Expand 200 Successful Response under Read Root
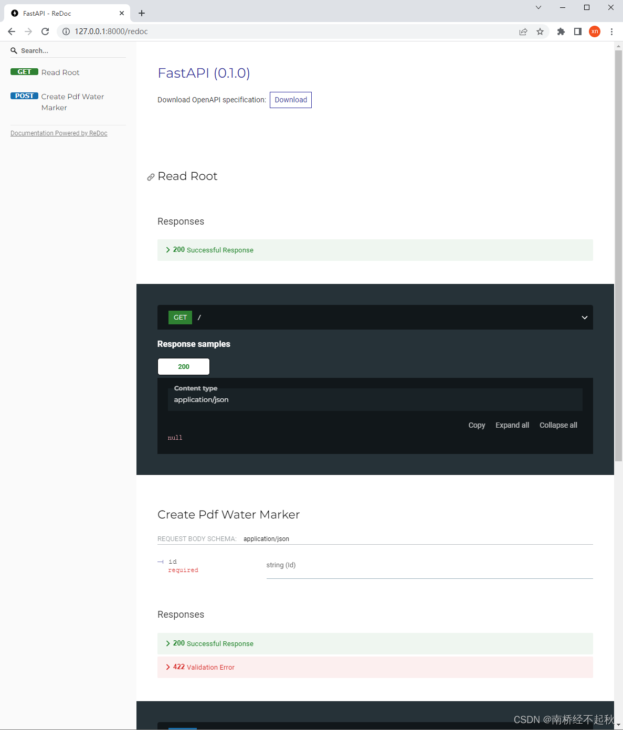Image resolution: width=623 pixels, height=730 pixels. 375,250
